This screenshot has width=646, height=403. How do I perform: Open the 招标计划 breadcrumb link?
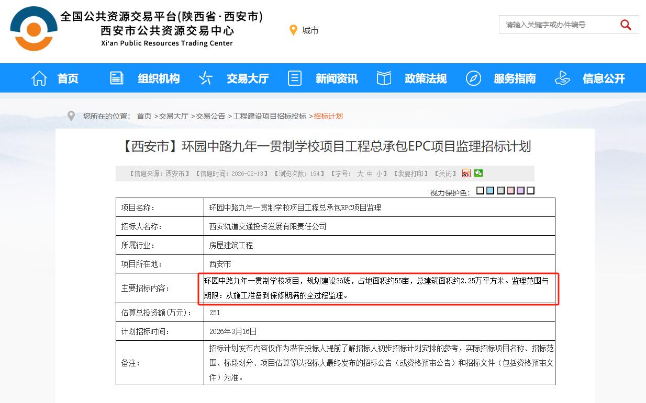click(329, 116)
